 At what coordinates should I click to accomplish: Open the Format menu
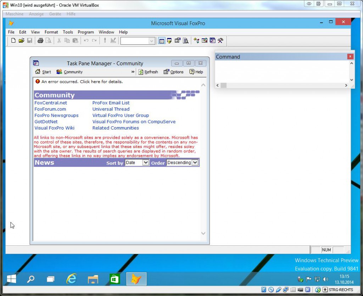(51, 32)
